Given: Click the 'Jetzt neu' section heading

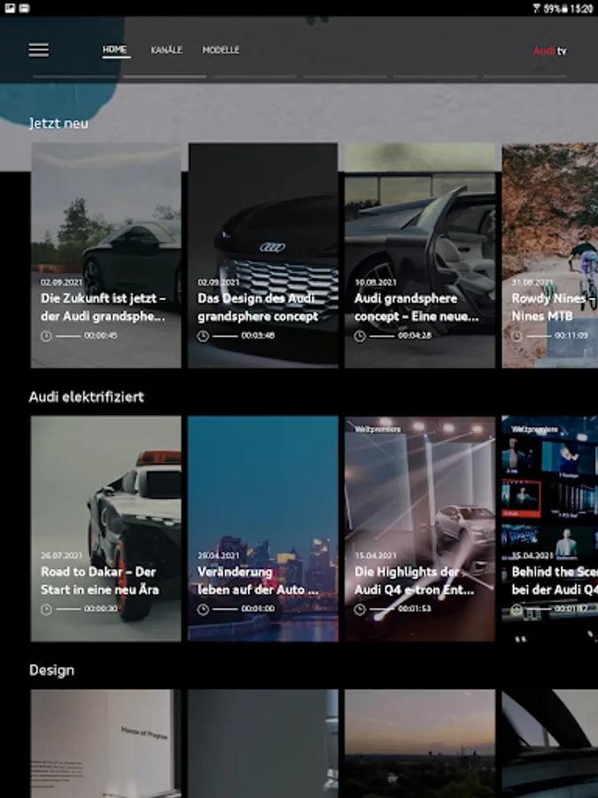Looking at the screenshot, I should pyautogui.click(x=58, y=123).
